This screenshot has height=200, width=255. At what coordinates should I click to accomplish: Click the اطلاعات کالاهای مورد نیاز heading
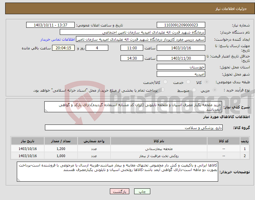226,117
